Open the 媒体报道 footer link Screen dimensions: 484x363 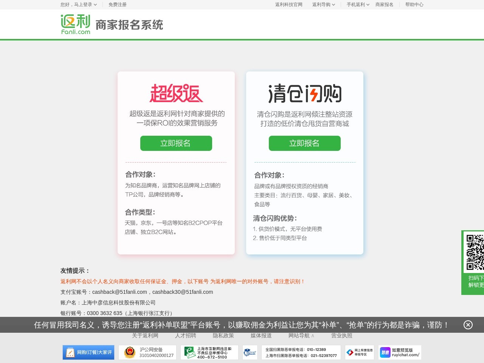(261, 335)
